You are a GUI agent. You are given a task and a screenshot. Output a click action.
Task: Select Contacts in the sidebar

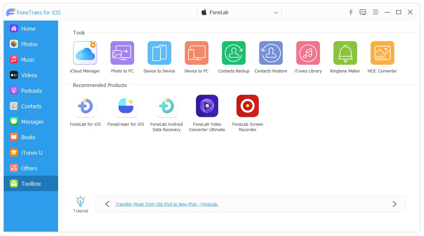[x=31, y=106]
